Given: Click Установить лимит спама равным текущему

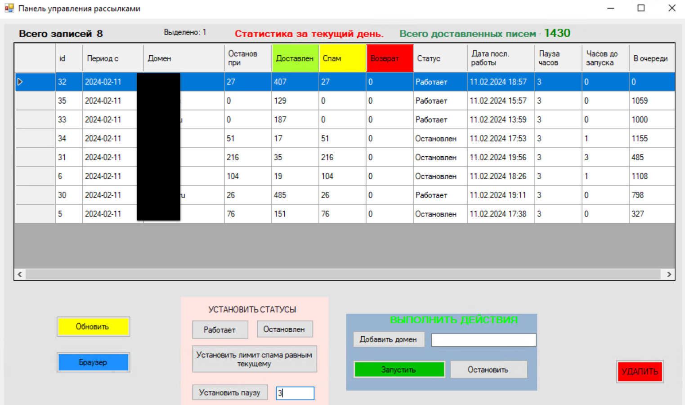Looking at the screenshot, I should 255,358.
